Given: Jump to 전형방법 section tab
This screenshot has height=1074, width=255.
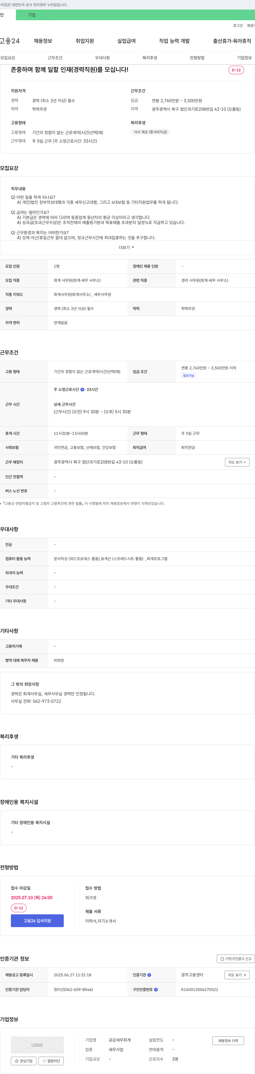Looking at the screenshot, I should point(197,58).
